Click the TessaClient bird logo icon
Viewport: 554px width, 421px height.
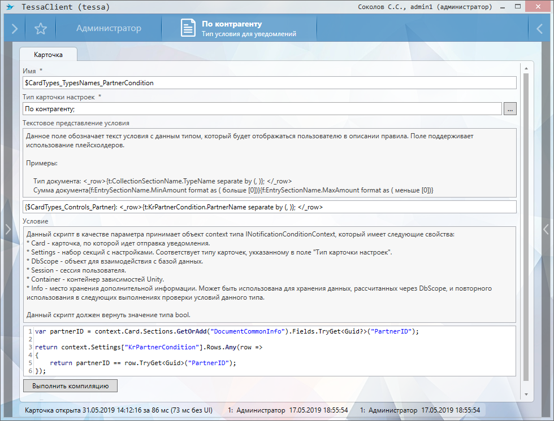(x=10, y=7)
